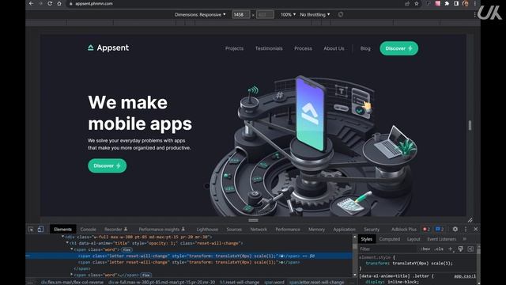
Task: Open the About Us nav link
Action: (x=334, y=48)
